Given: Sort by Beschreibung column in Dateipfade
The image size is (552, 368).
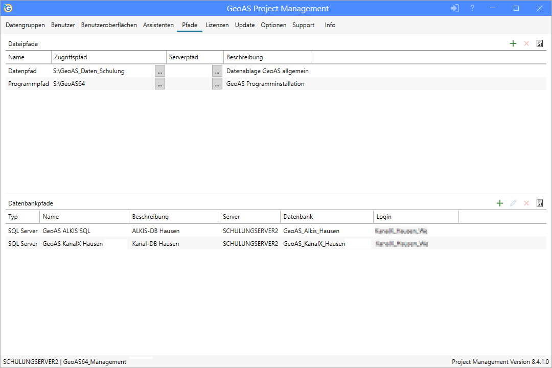Looking at the screenshot, I should tap(266, 57).
